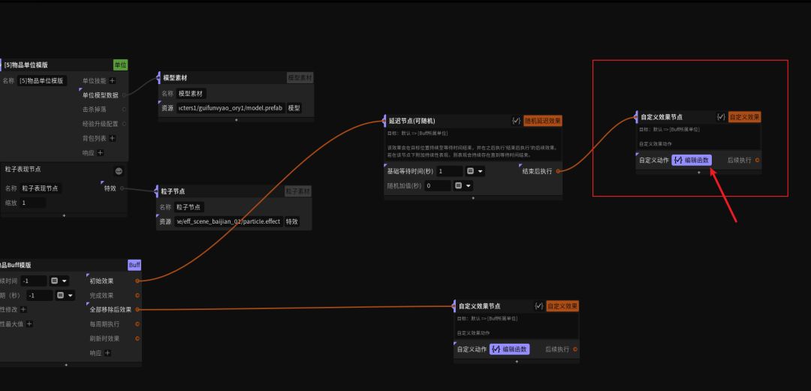Edit the 名称 field [5]物品单位模版
Screen dimensions: 811x391
pos(42,81)
